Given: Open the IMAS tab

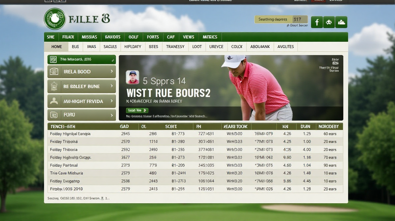Looking at the screenshot, I should [92, 47].
